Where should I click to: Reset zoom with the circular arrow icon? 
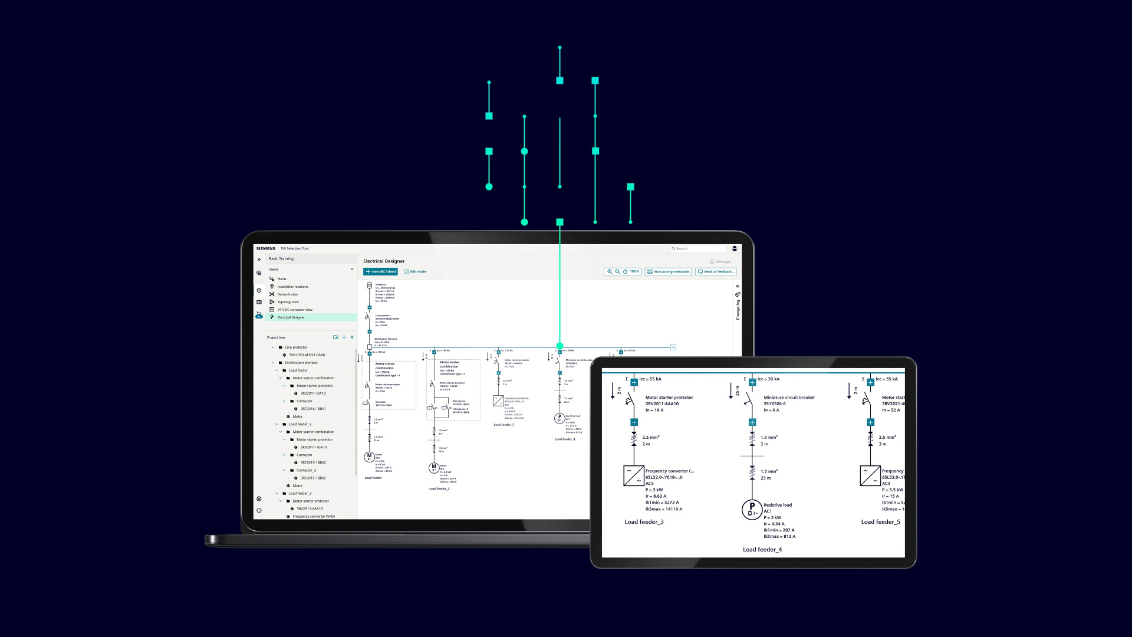(x=625, y=272)
